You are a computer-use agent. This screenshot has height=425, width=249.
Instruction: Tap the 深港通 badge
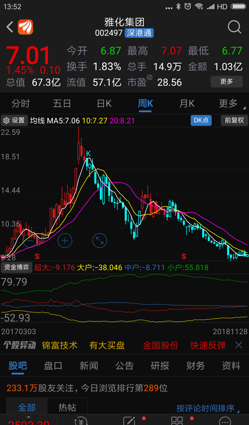pyautogui.click(x=139, y=33)
